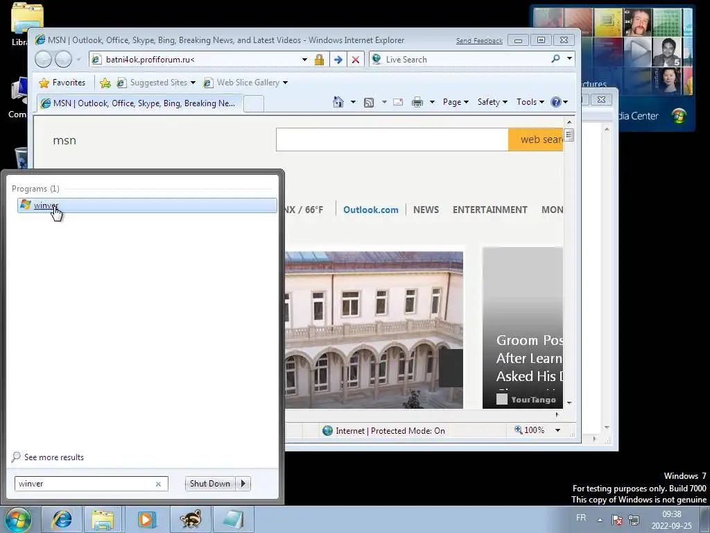Open the Favorites button
The width and height of the screenshot is (710, 533).
click(62, 83)
